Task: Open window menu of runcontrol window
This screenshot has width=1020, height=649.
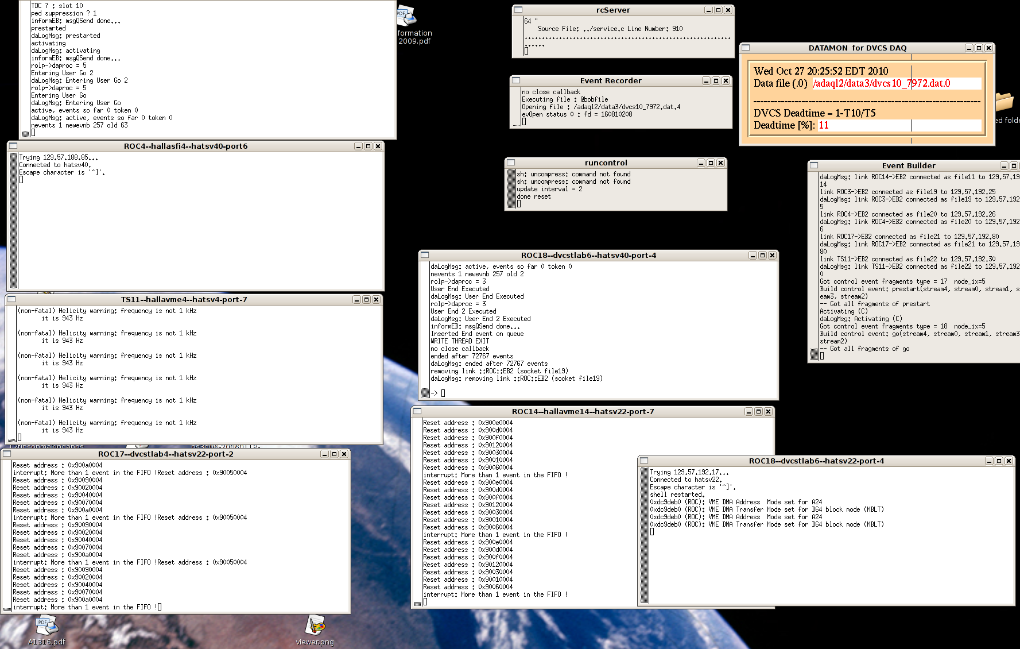Action: coord(511,163)
